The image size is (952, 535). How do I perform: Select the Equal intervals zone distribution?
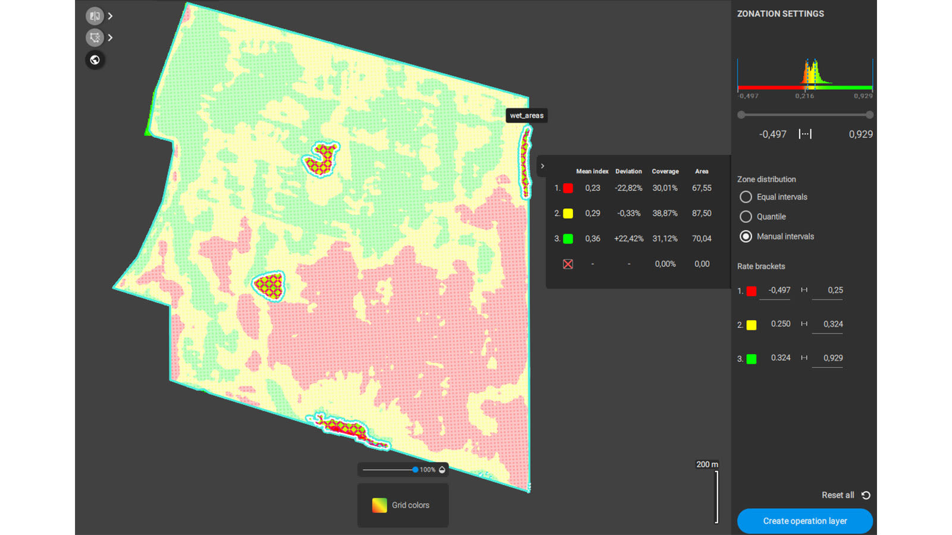pyautogui.click(x=746, y=197)
